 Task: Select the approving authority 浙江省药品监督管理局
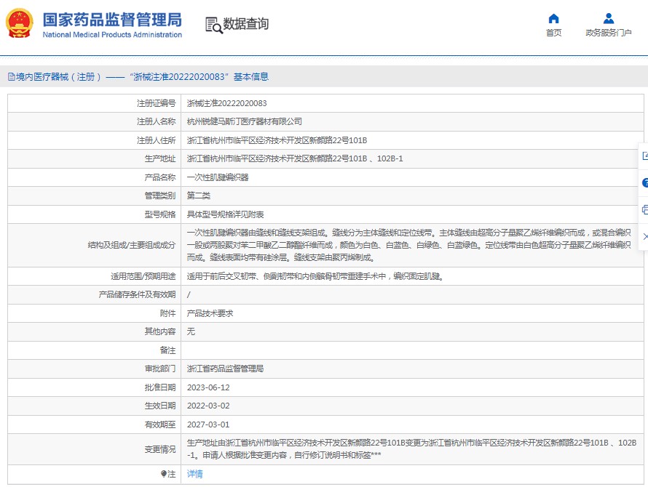[225, 369]
